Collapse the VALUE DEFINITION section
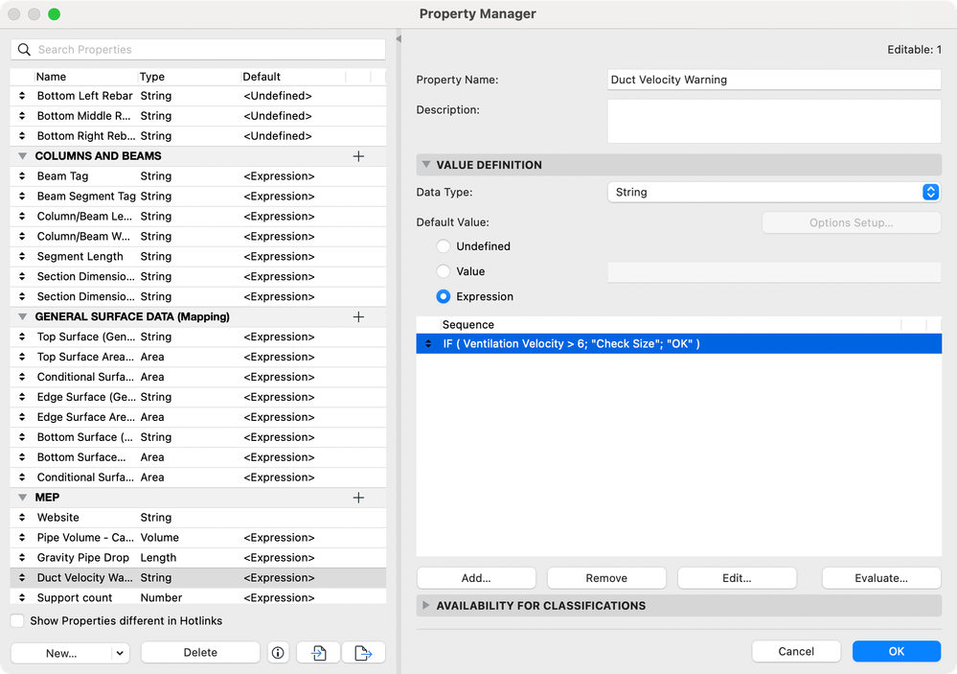The width and height of the screenshot is (957, 674). (426, 165)
